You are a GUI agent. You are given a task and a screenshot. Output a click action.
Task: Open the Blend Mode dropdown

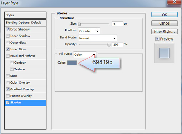[x=97, y=38]
